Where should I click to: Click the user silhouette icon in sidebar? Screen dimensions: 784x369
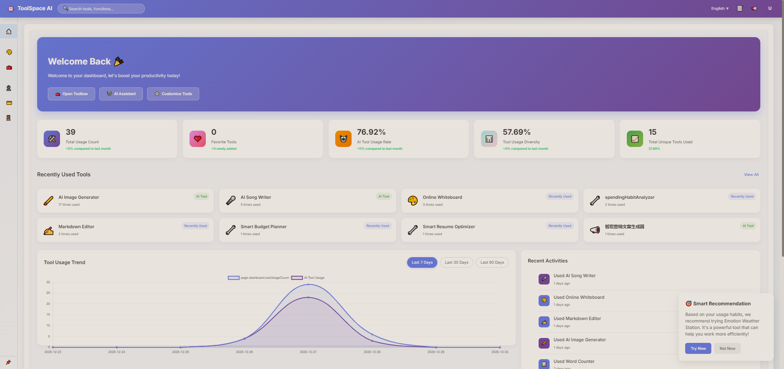(x=9, y=88)
